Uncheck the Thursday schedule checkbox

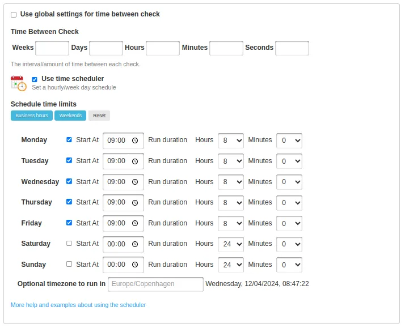[x=69, y=202]
